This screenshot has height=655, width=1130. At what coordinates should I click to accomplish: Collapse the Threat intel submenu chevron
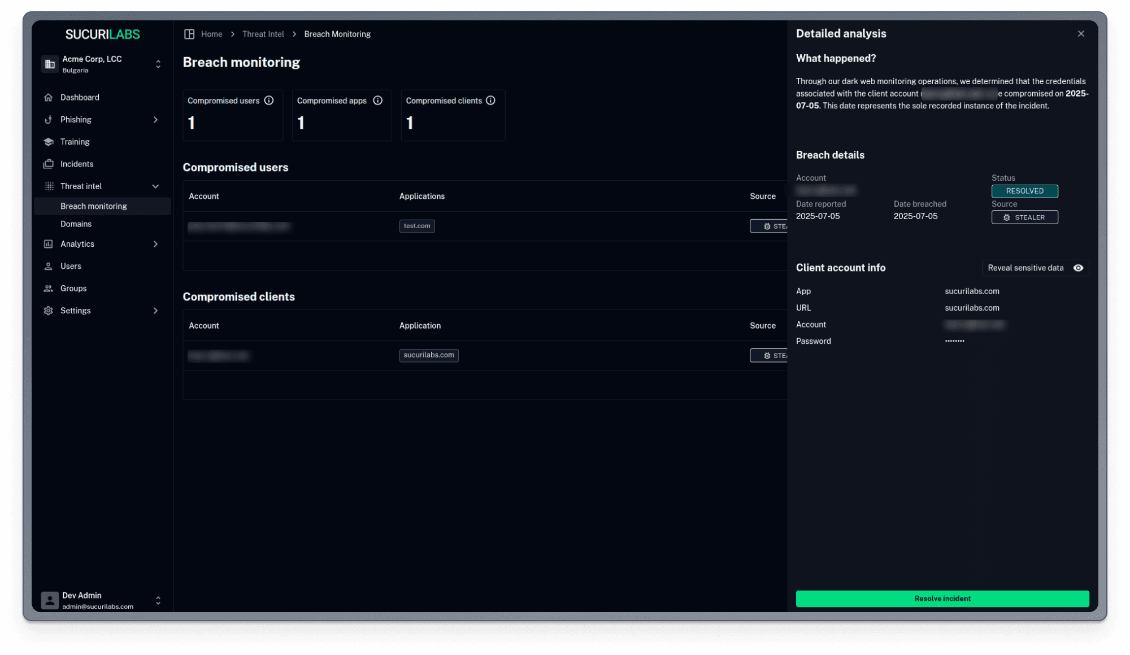click(155, 186)
